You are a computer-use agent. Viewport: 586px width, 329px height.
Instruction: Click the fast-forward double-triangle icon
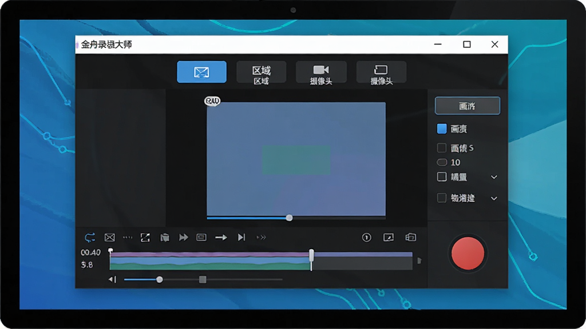pyautogui.click(x=184, y=237)
